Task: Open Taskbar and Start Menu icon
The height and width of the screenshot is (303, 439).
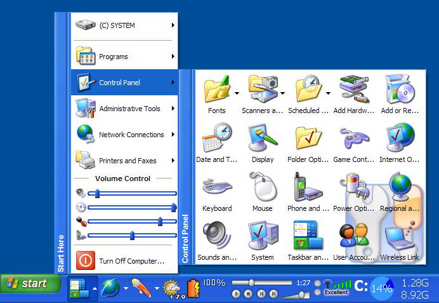Action: 308,235
